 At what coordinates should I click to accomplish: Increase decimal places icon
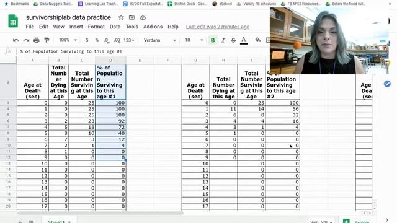(117, 40)
